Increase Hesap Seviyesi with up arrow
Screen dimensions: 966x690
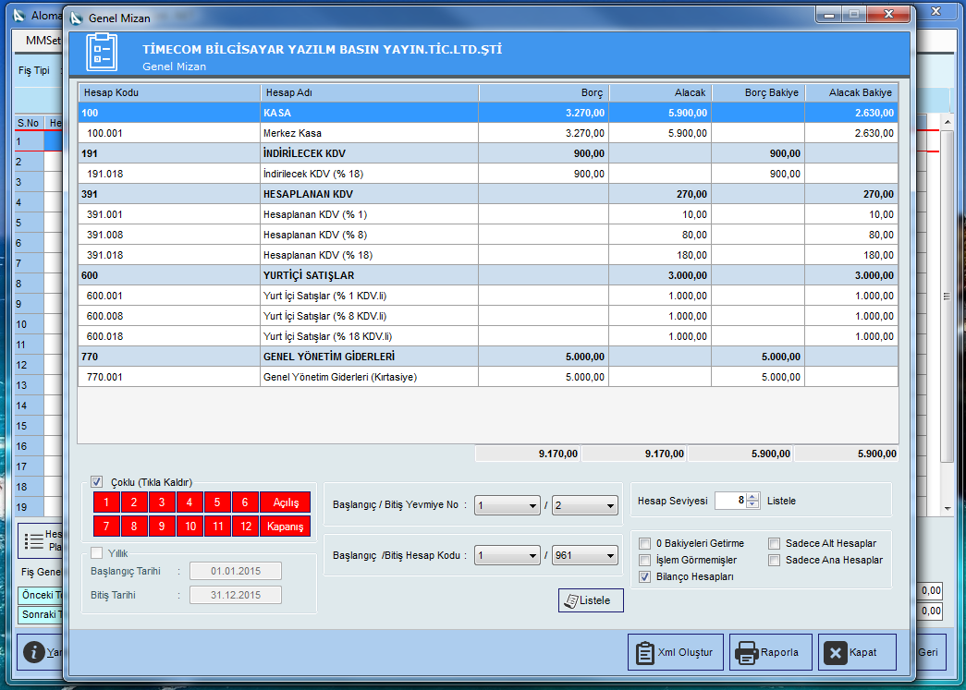(752, 497)
